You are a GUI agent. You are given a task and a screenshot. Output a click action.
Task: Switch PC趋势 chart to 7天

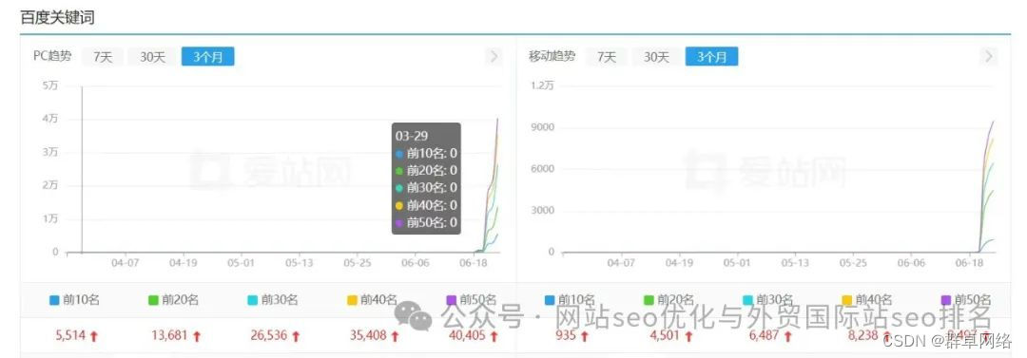pos(103,57)
